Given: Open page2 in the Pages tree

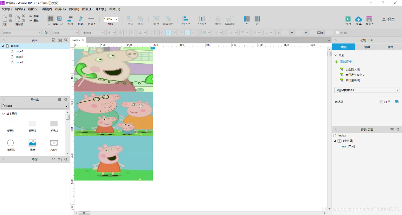Looking at the screenshot, I should (19, 57).
